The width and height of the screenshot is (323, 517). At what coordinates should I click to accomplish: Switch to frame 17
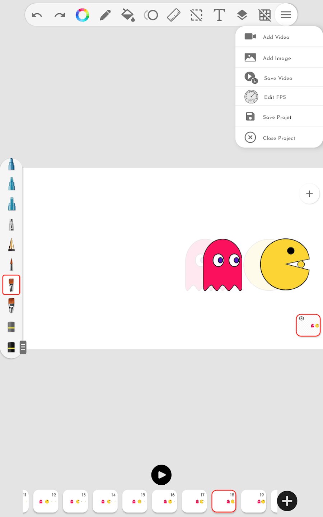pos(195,501)
